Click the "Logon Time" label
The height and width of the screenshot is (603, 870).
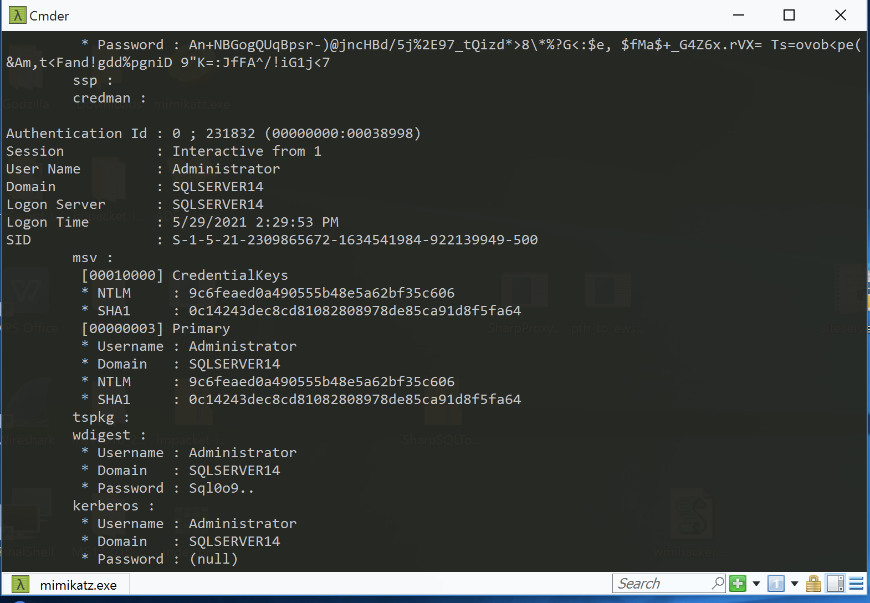point(48,222)
